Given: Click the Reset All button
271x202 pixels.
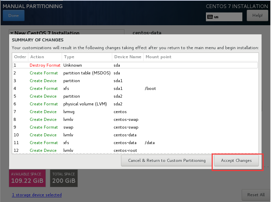Looking at the screenshot, I should pos(256,195).
